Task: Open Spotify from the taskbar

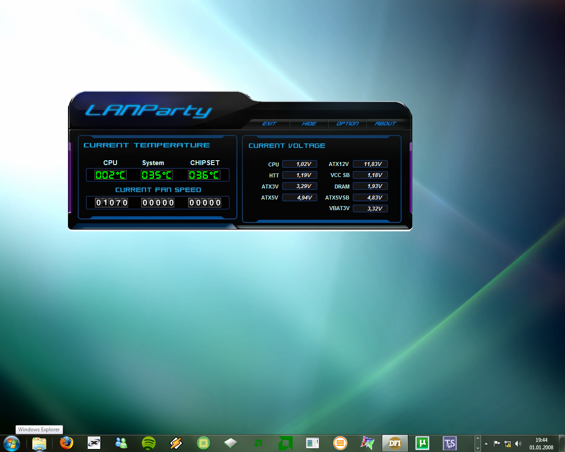Action: [149, 443]
